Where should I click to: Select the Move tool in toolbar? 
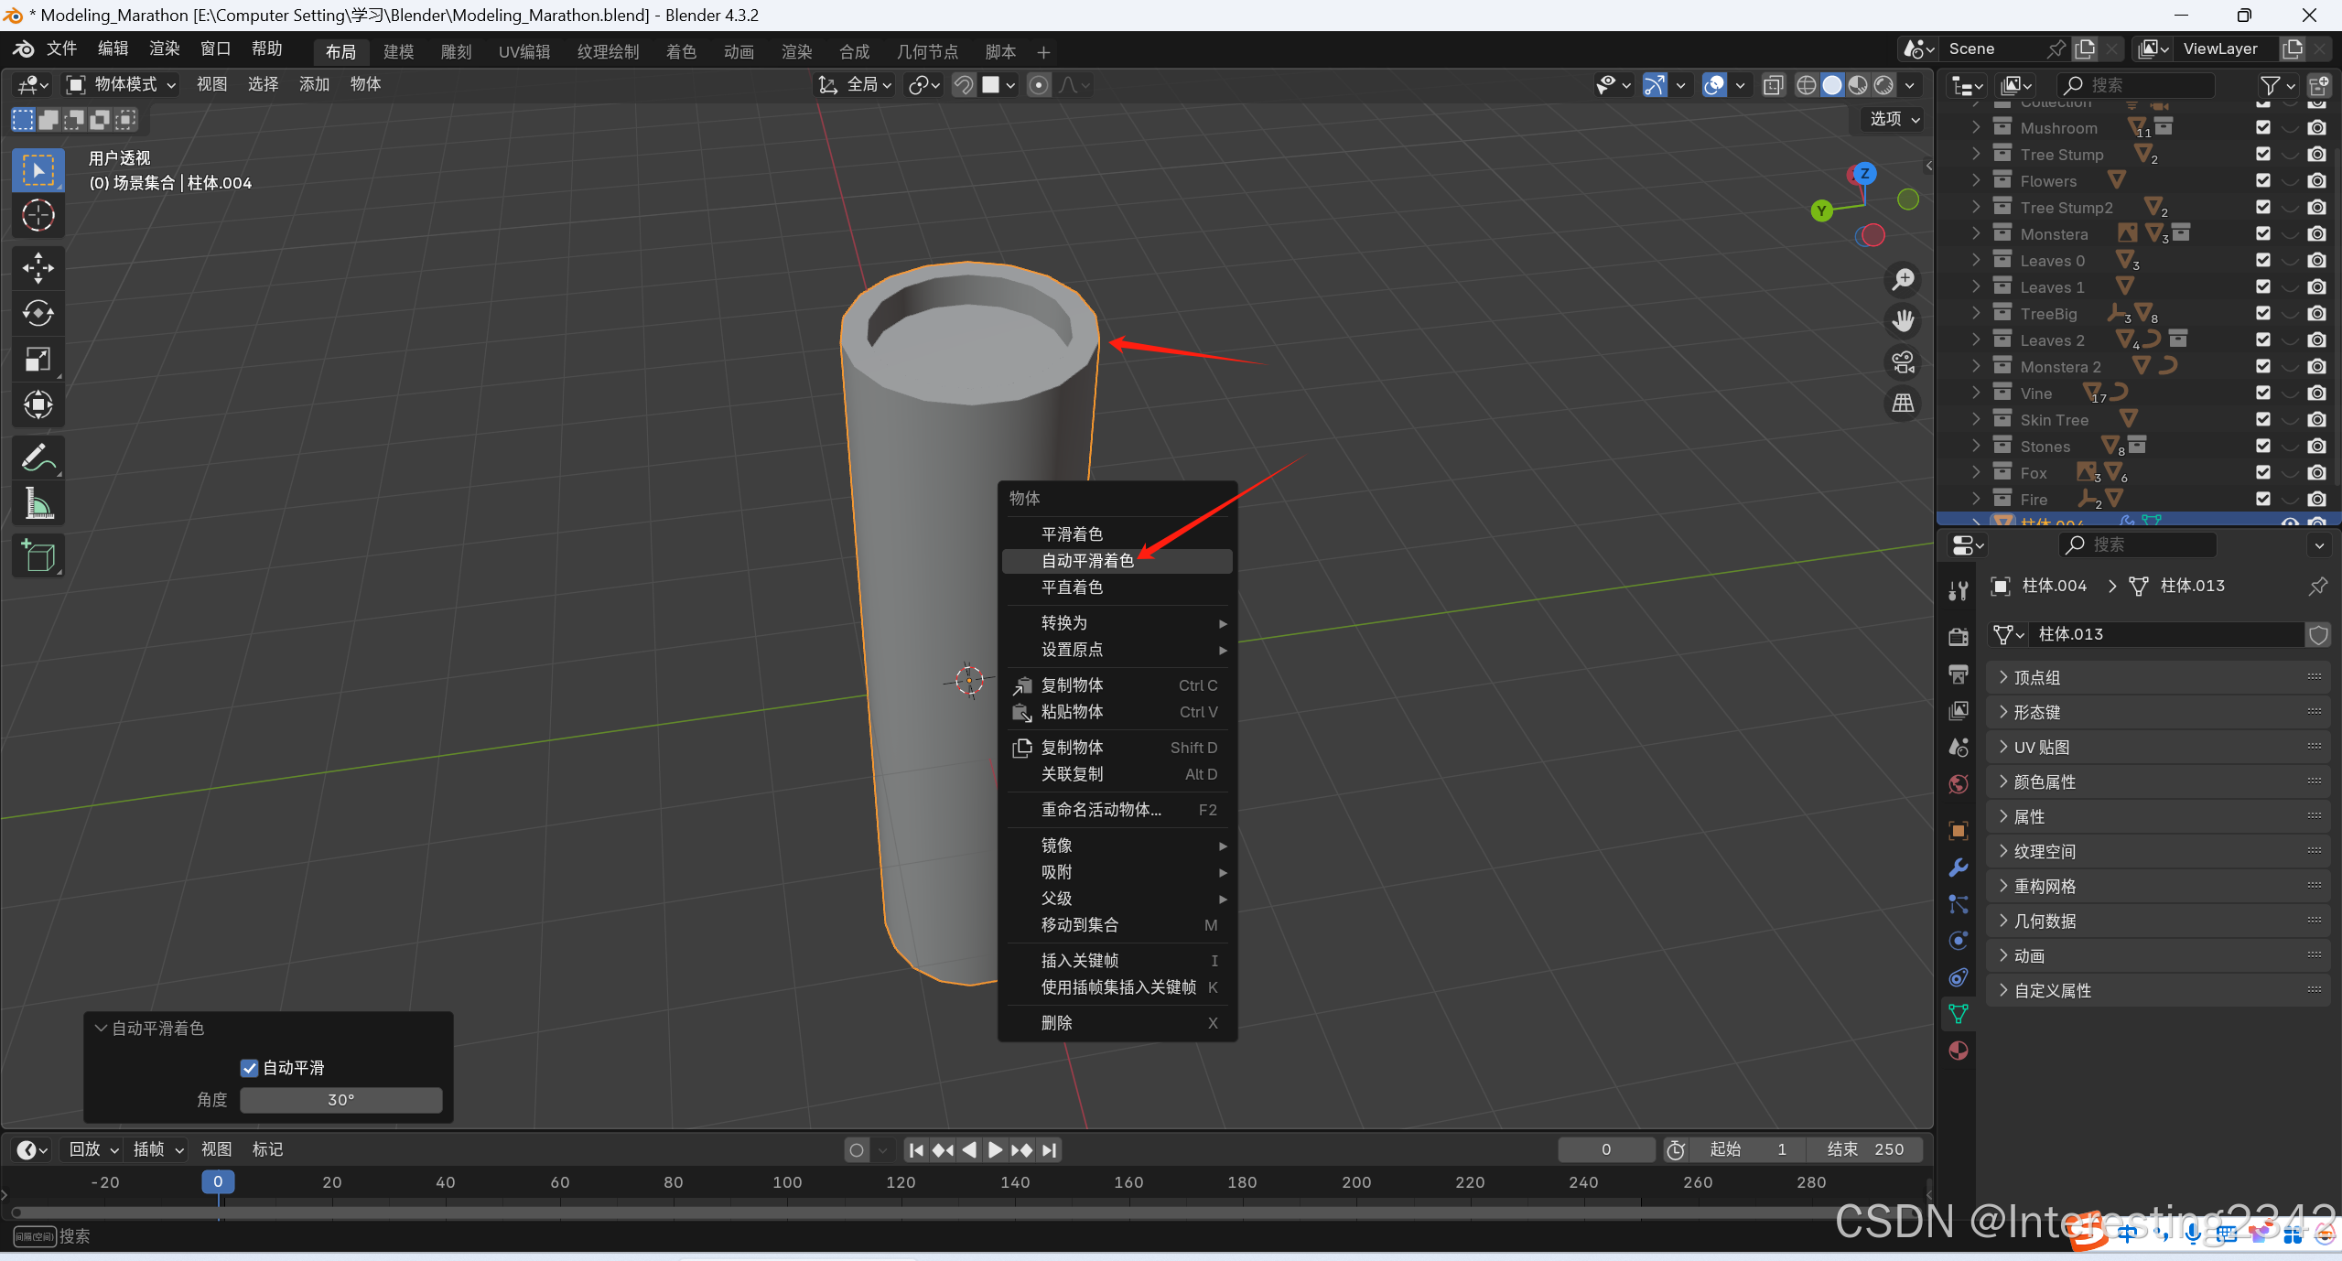click(38, 267)
